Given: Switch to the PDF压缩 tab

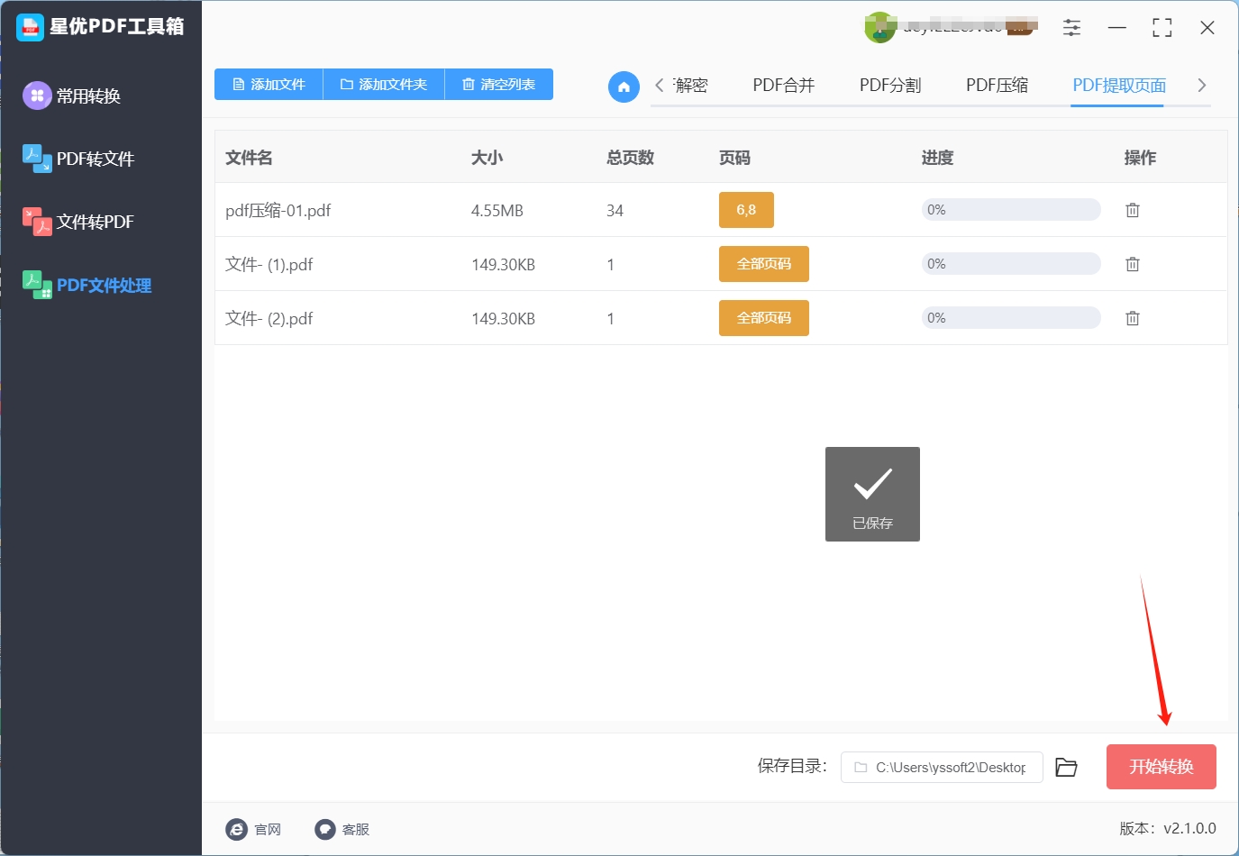Looking at the screenshot, I should [997, 86].
